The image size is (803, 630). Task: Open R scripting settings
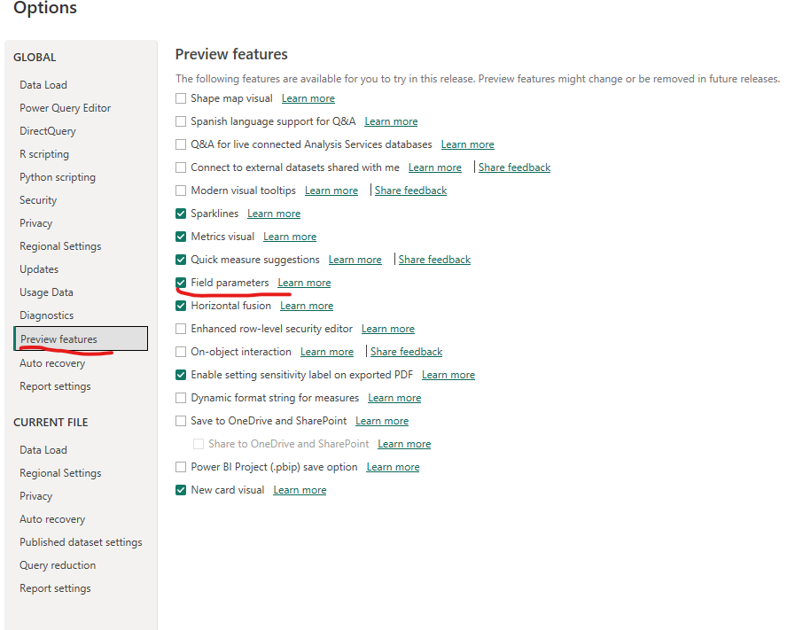44,154
